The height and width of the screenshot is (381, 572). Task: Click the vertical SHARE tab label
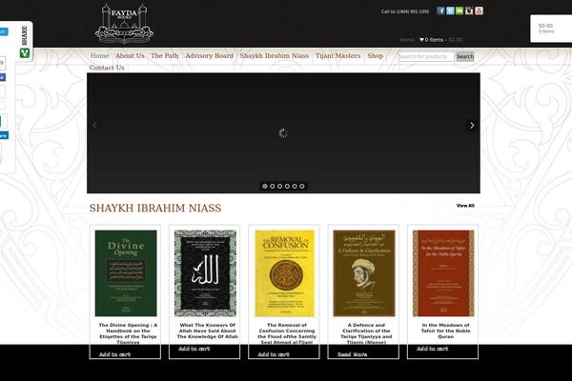pyautogui.click(x=25, y=35)
